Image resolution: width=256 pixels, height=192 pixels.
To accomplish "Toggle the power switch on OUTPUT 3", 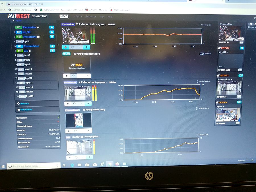I will pos(240,75).
